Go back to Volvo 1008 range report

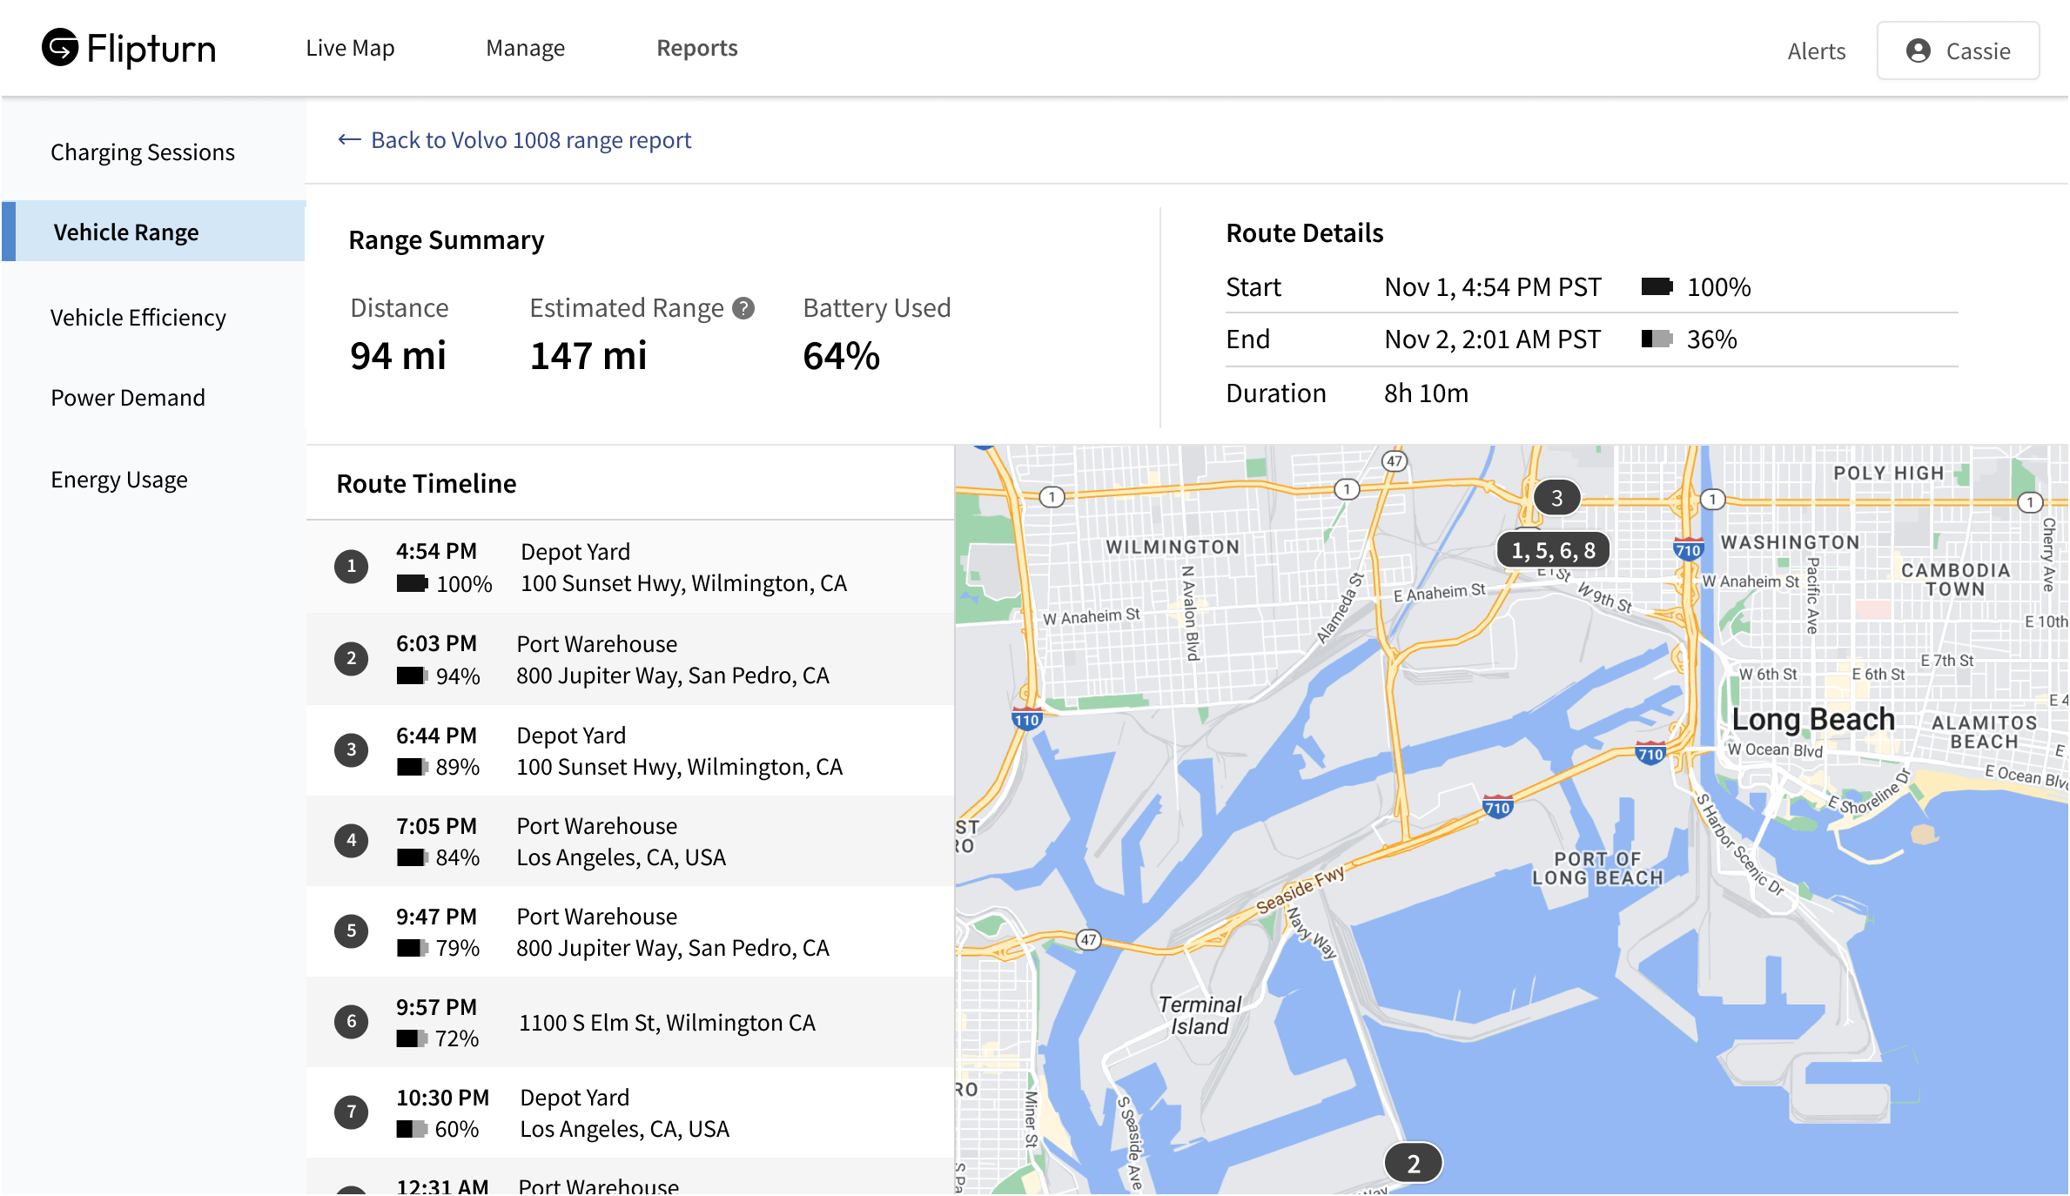530,140
